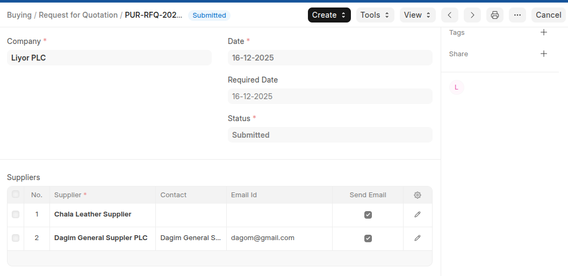Screen dimensions: 568x276
Task: Open the View dropdown
Action: coord(418,15)
